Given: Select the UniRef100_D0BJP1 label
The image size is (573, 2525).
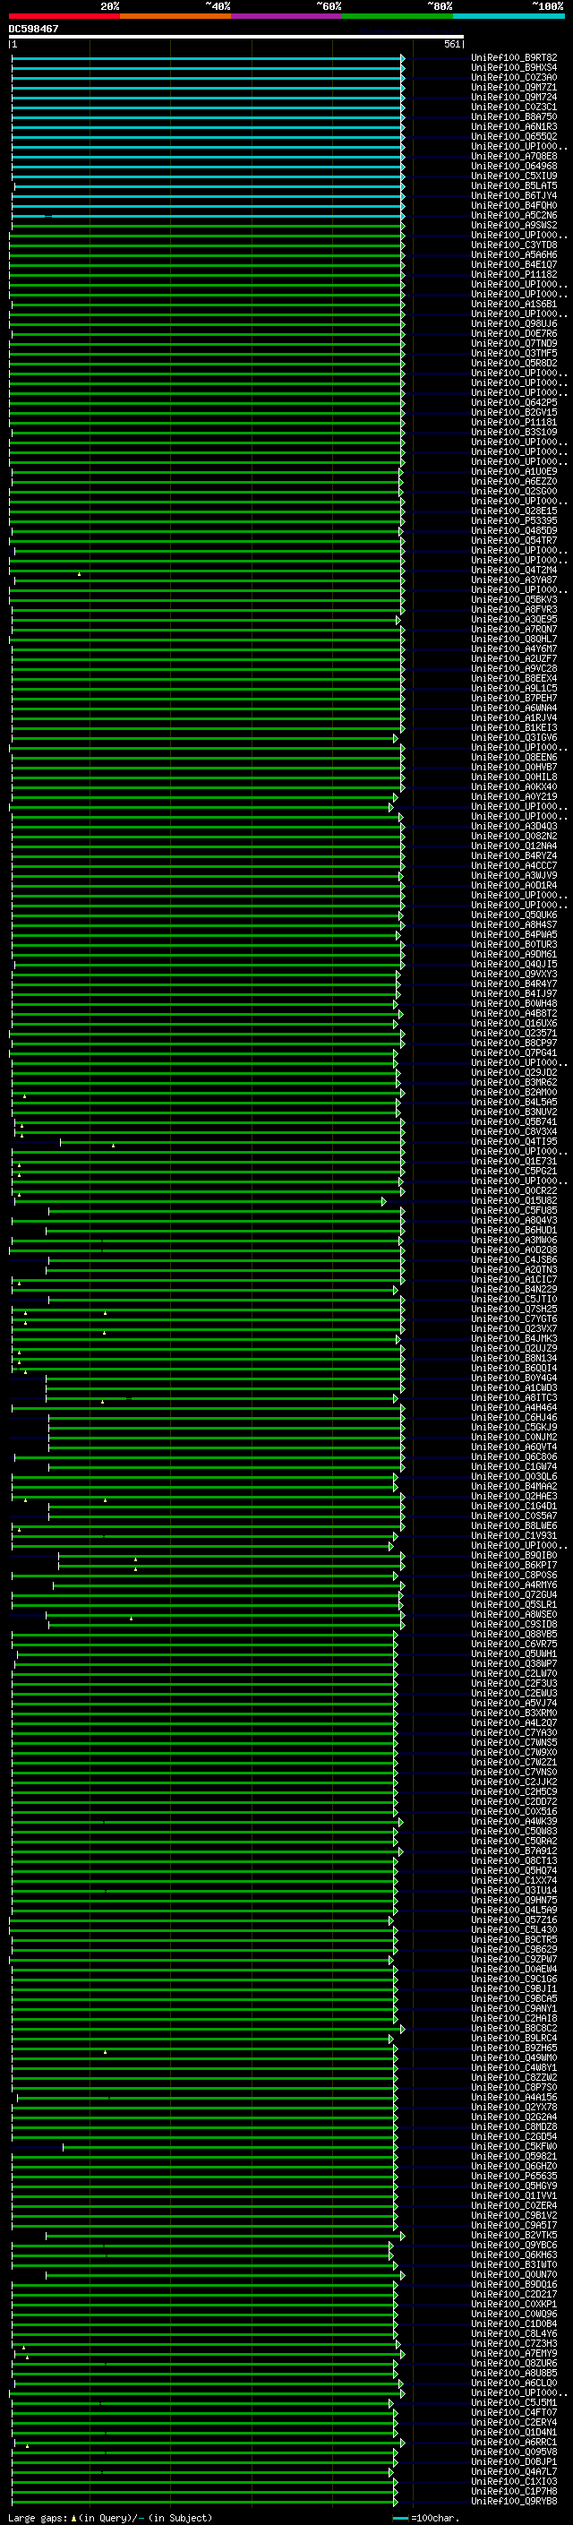Looking at the screenshot, I should (514, 2462).
